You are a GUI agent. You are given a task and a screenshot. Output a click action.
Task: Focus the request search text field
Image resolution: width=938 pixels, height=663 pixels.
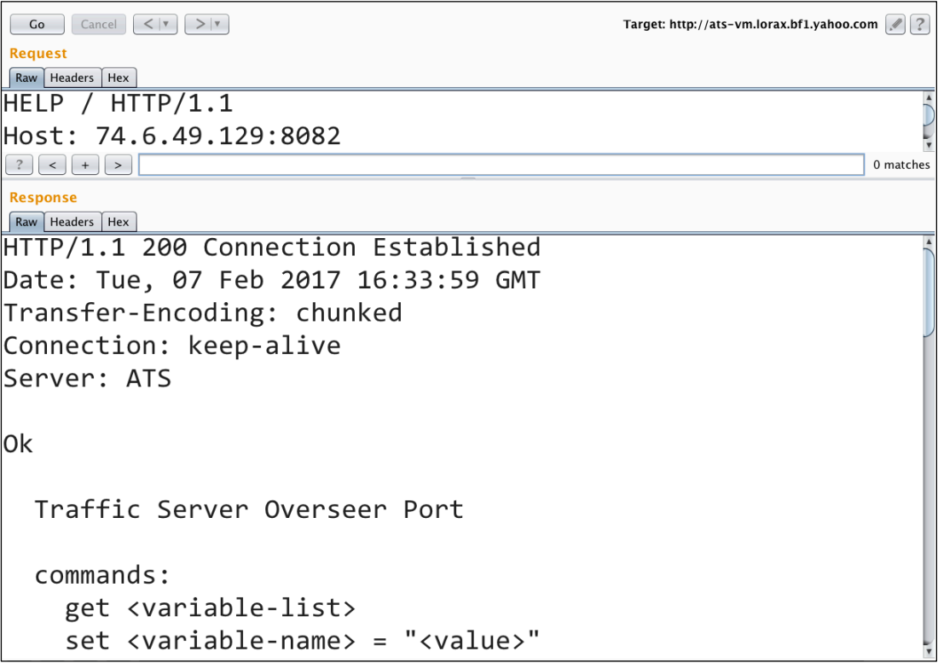[501, 165]
